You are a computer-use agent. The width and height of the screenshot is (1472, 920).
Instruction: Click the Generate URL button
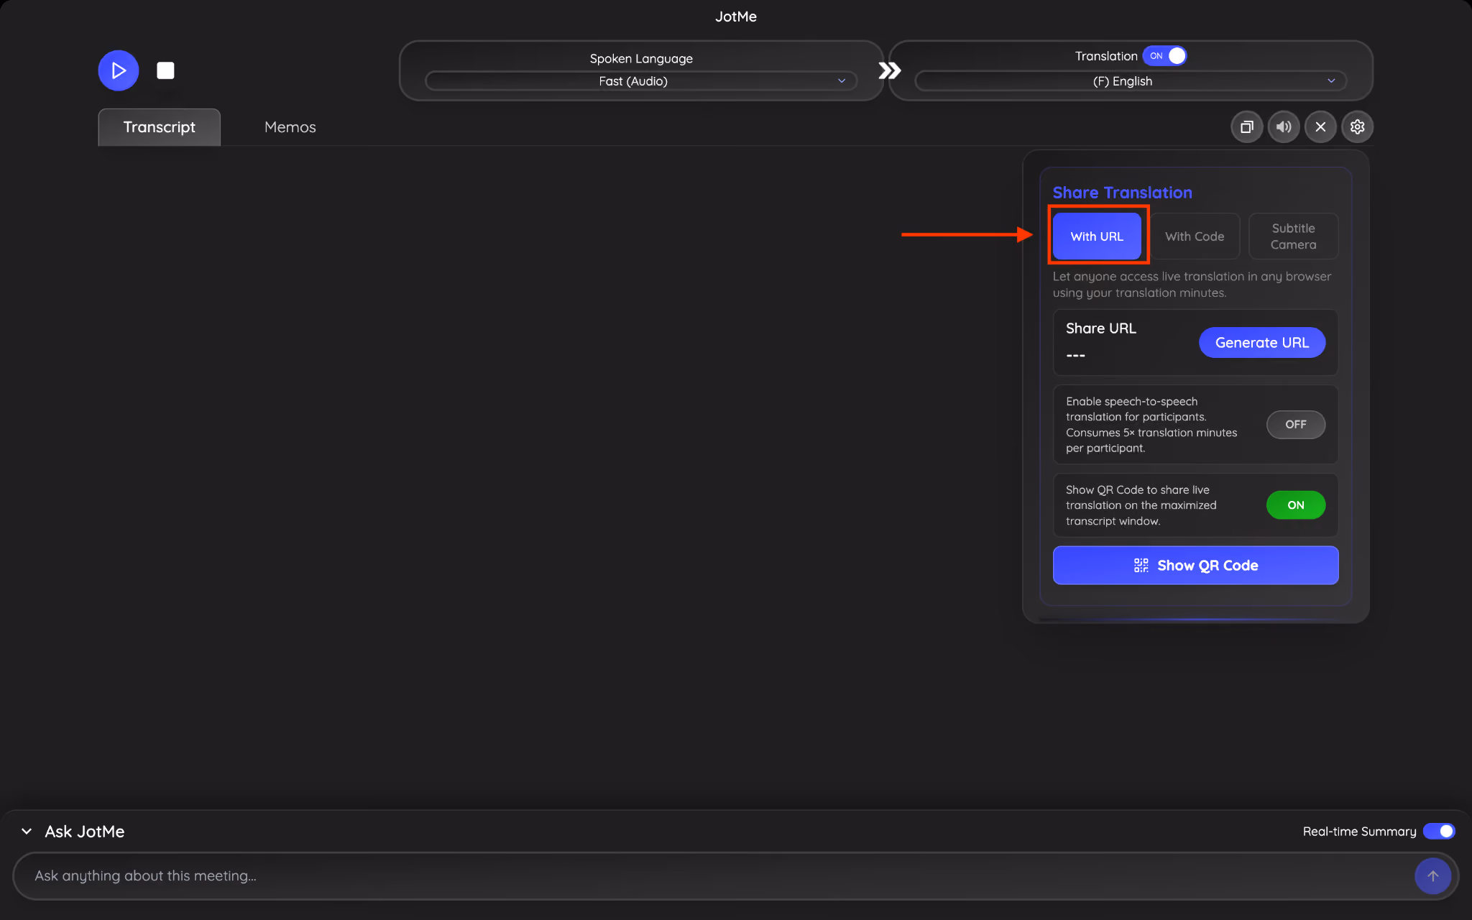pyautogui.click(x=1262, y=343)
